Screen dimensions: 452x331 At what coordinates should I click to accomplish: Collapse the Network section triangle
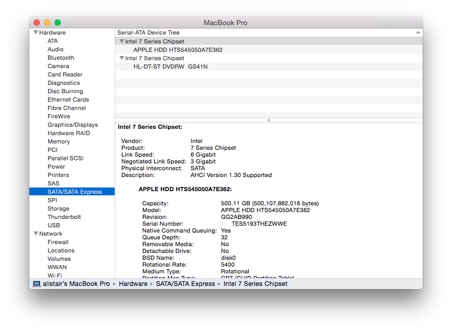click(36, 234)
